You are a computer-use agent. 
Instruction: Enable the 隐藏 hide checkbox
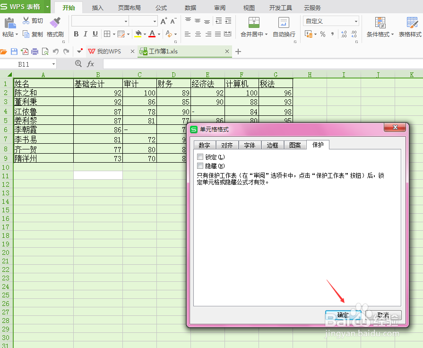click(x=200, y=165)
